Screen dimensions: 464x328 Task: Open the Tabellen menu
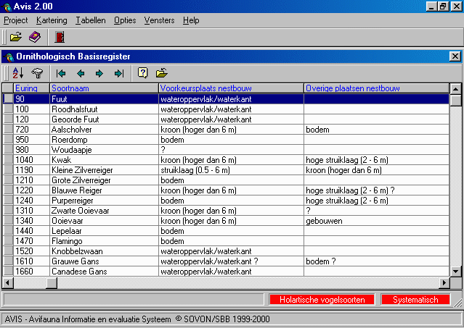91,20
